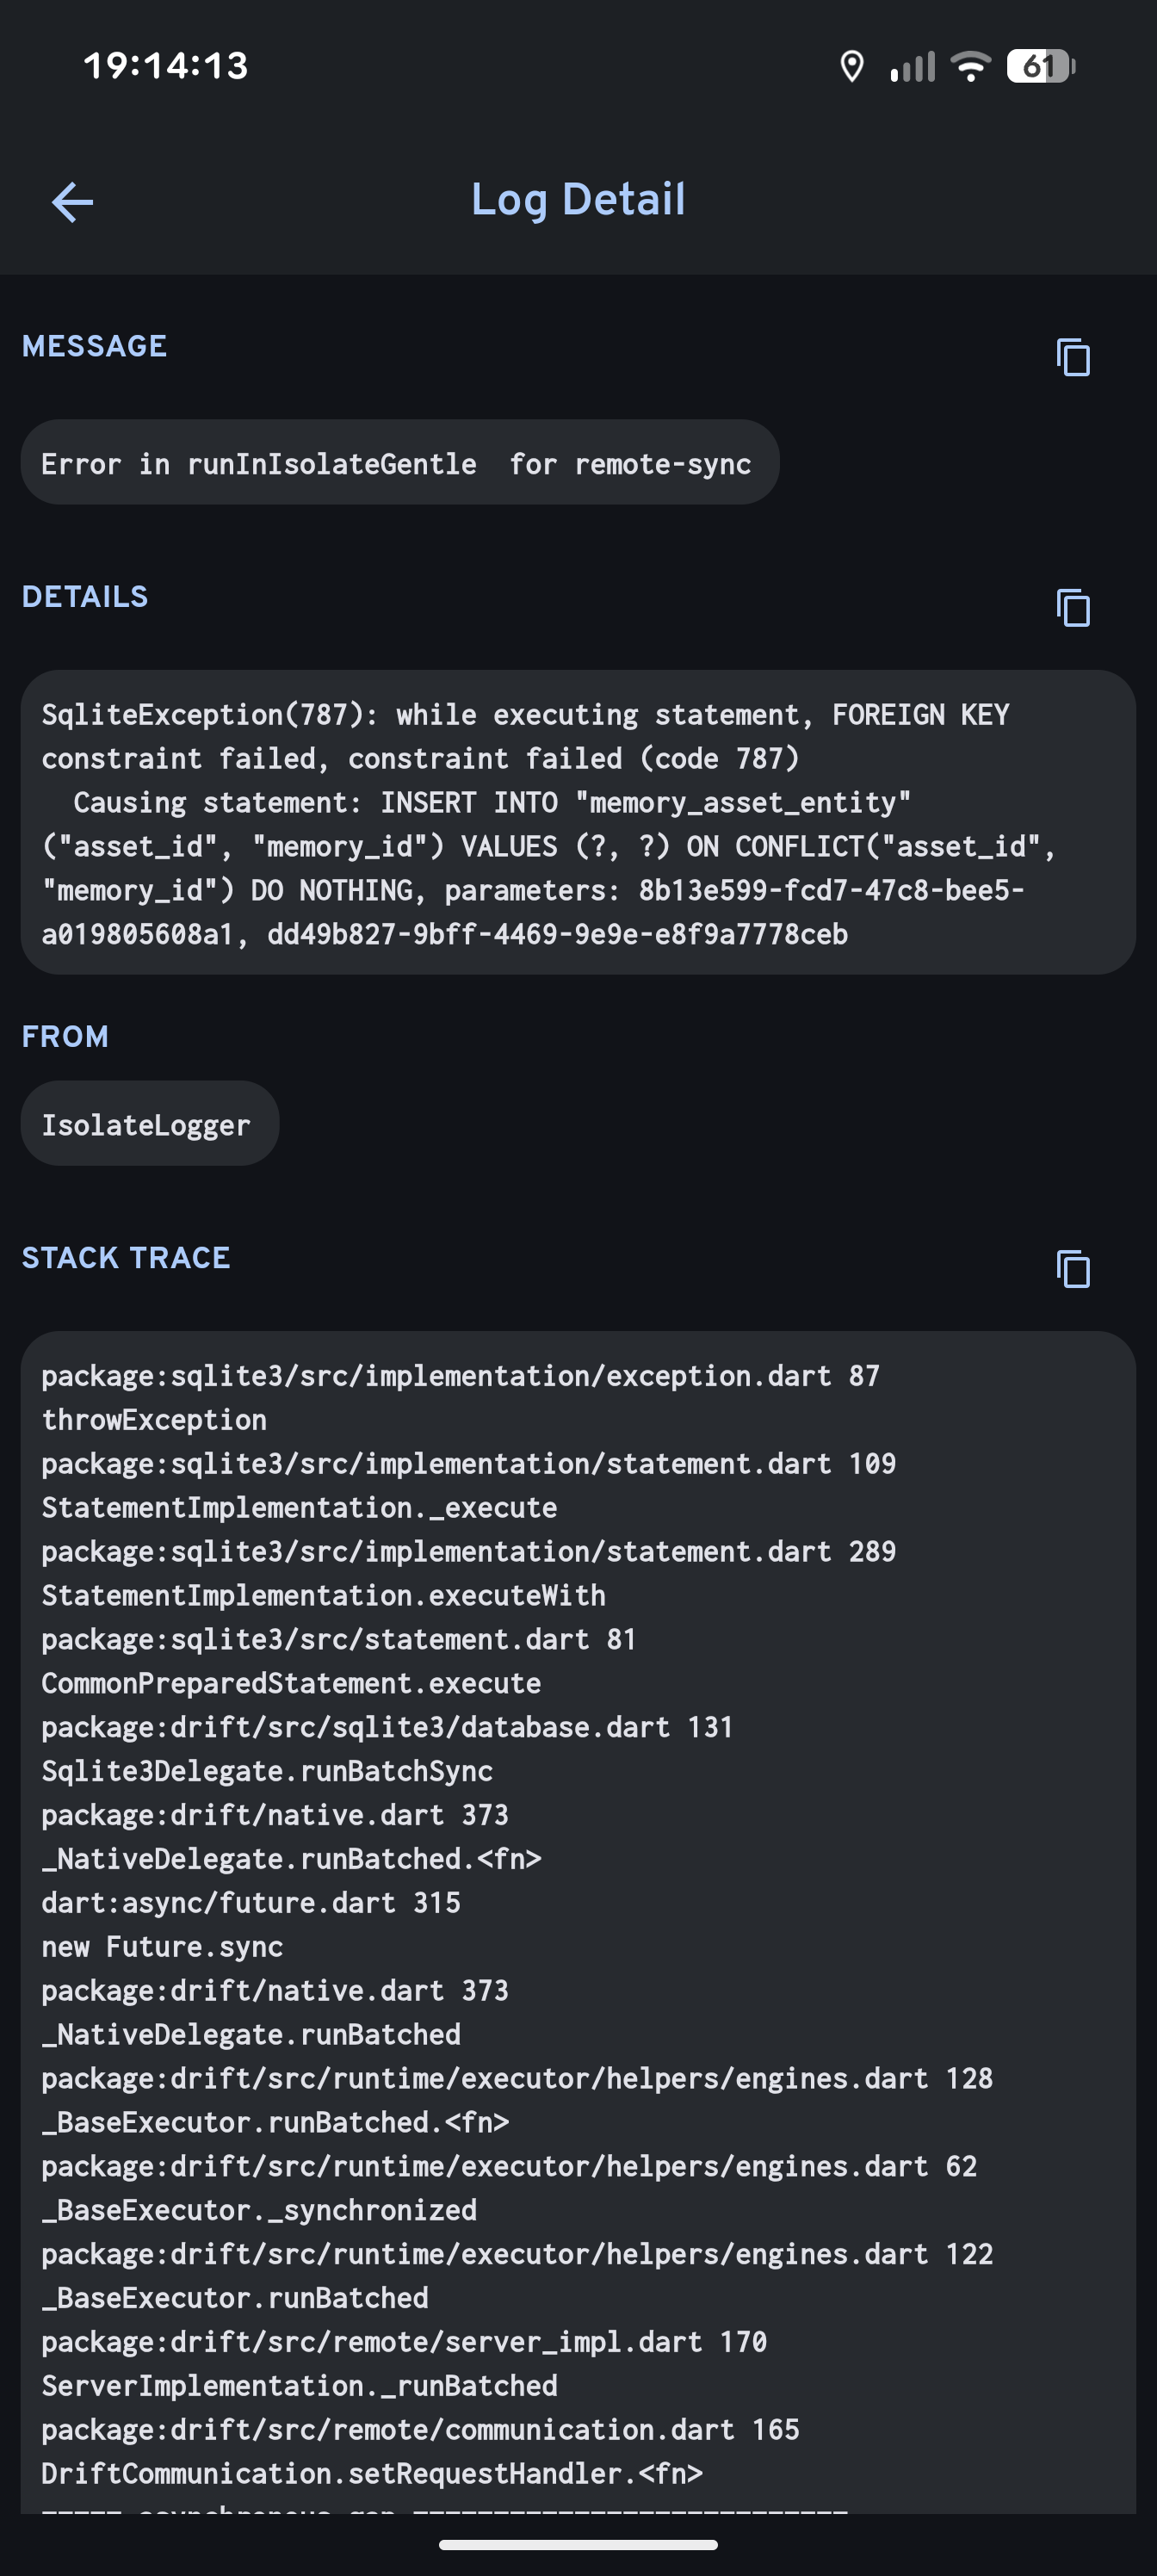1157x2576 pixels.
Task: Tap the clock showing 19:14:13
Action: click(166, 66)
